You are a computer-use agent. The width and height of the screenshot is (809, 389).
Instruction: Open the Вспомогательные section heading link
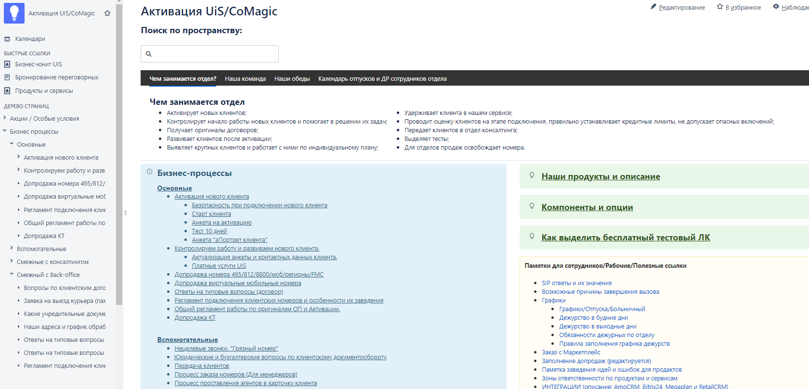click(187, 339)
